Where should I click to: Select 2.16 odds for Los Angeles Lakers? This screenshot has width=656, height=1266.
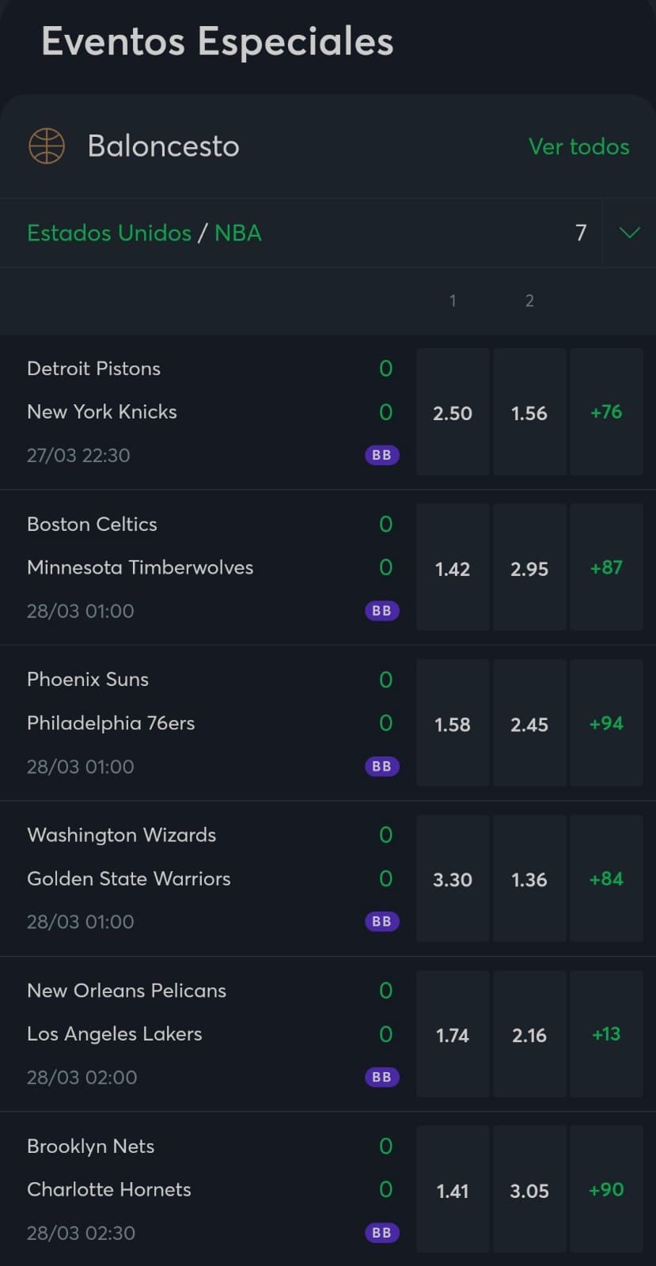click(x=529, y=1035)
